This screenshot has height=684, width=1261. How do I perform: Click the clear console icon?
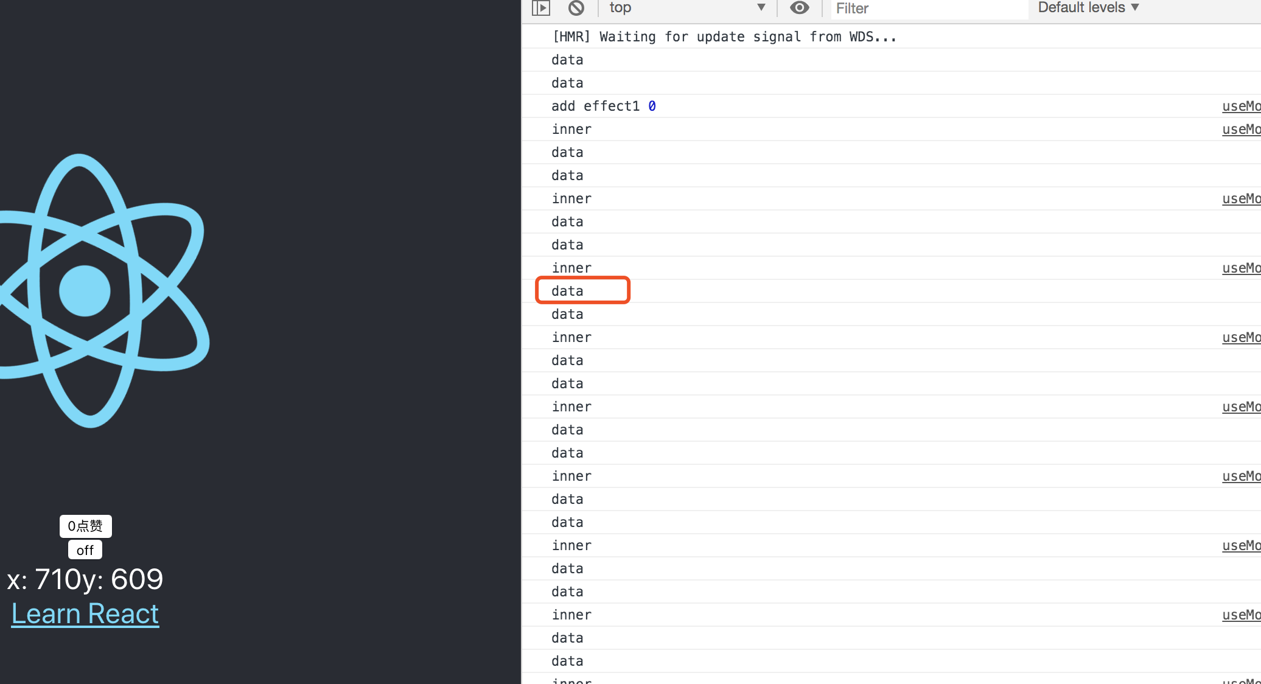(576, 8)
